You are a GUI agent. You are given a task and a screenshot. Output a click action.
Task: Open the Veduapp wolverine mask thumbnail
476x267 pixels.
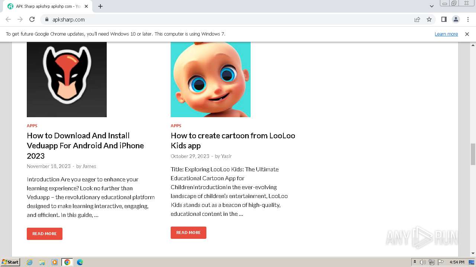[67, 79]
